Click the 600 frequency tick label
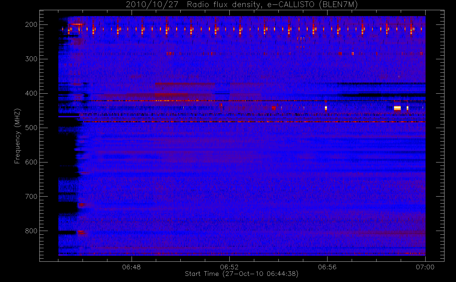456x282 pixels. tap(31, 162)
